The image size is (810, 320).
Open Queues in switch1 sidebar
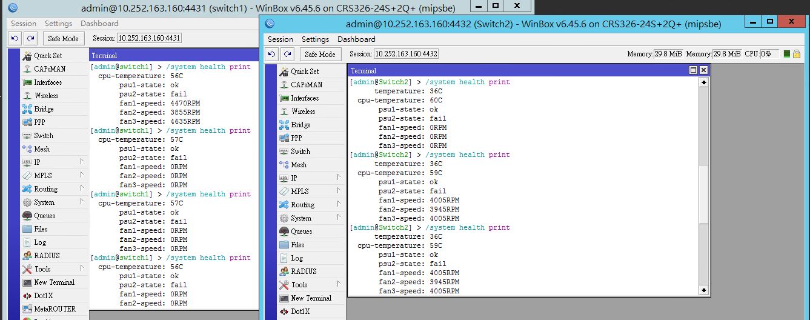[54, 216]
